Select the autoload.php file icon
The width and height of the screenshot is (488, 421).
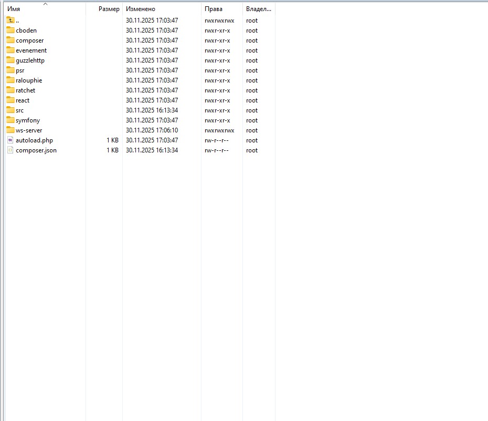coord(10,140)
